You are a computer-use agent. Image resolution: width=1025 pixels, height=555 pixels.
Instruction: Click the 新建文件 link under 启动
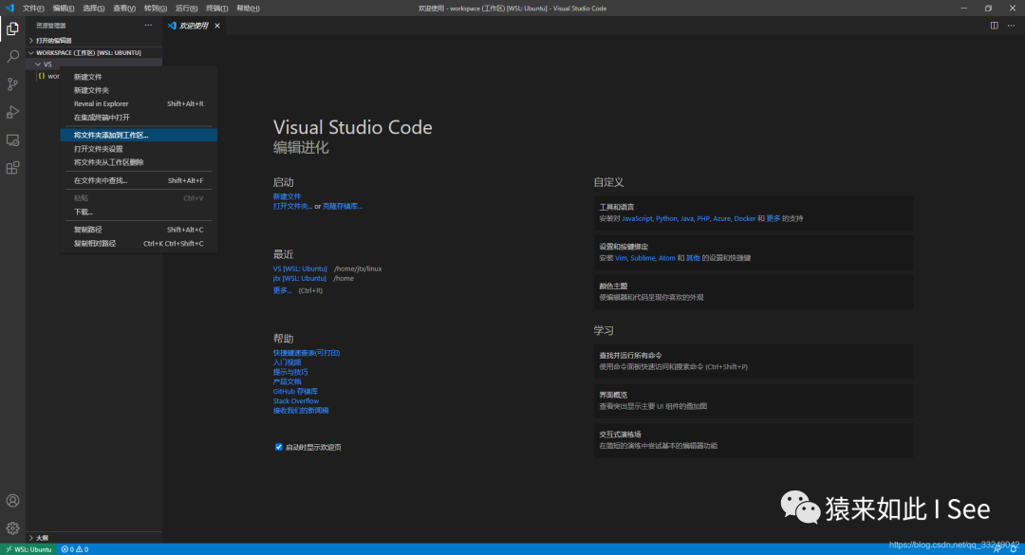(x=287, y=196)
